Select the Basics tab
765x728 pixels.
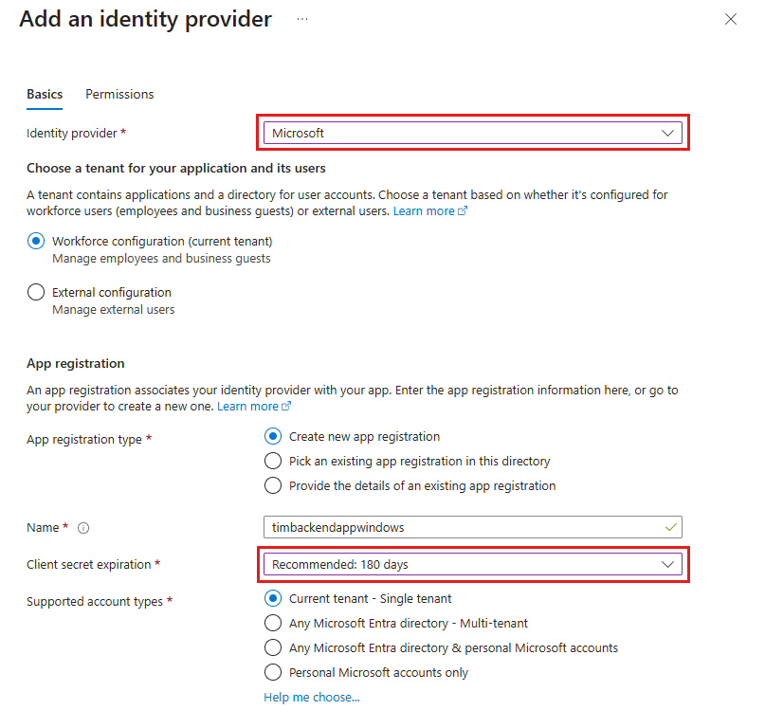click(x=44, y=94)
